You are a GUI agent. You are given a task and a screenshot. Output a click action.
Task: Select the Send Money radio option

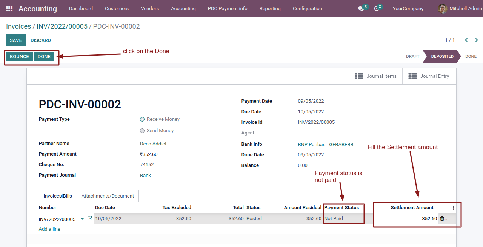[x=142, y=131]
